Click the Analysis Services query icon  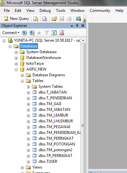45,19
